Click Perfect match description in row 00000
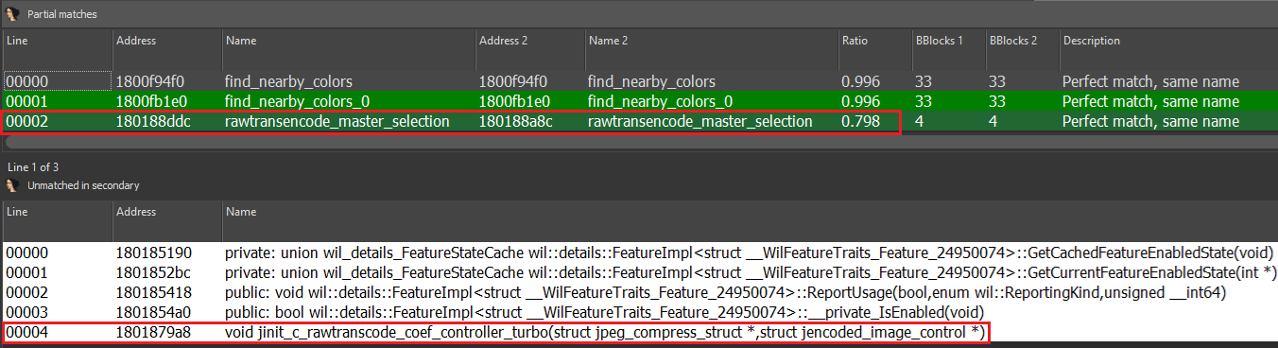1278x348 pixels. (x=1150, y=81)
